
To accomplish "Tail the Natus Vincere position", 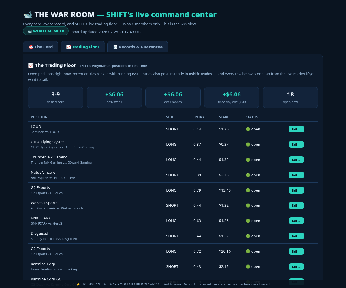I will (296, 175).
